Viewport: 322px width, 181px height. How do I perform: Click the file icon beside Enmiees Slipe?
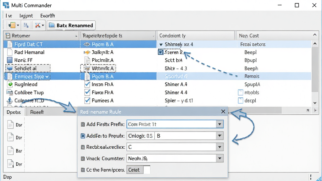pos(10,76)
